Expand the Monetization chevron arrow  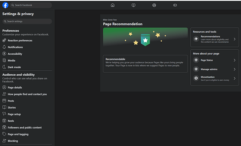point(235,78)
